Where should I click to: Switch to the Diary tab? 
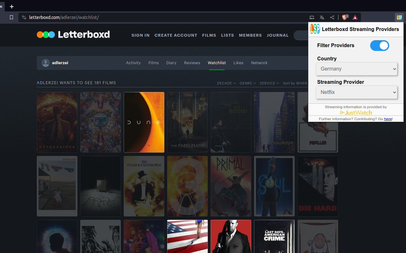click(x=171, y=63)
